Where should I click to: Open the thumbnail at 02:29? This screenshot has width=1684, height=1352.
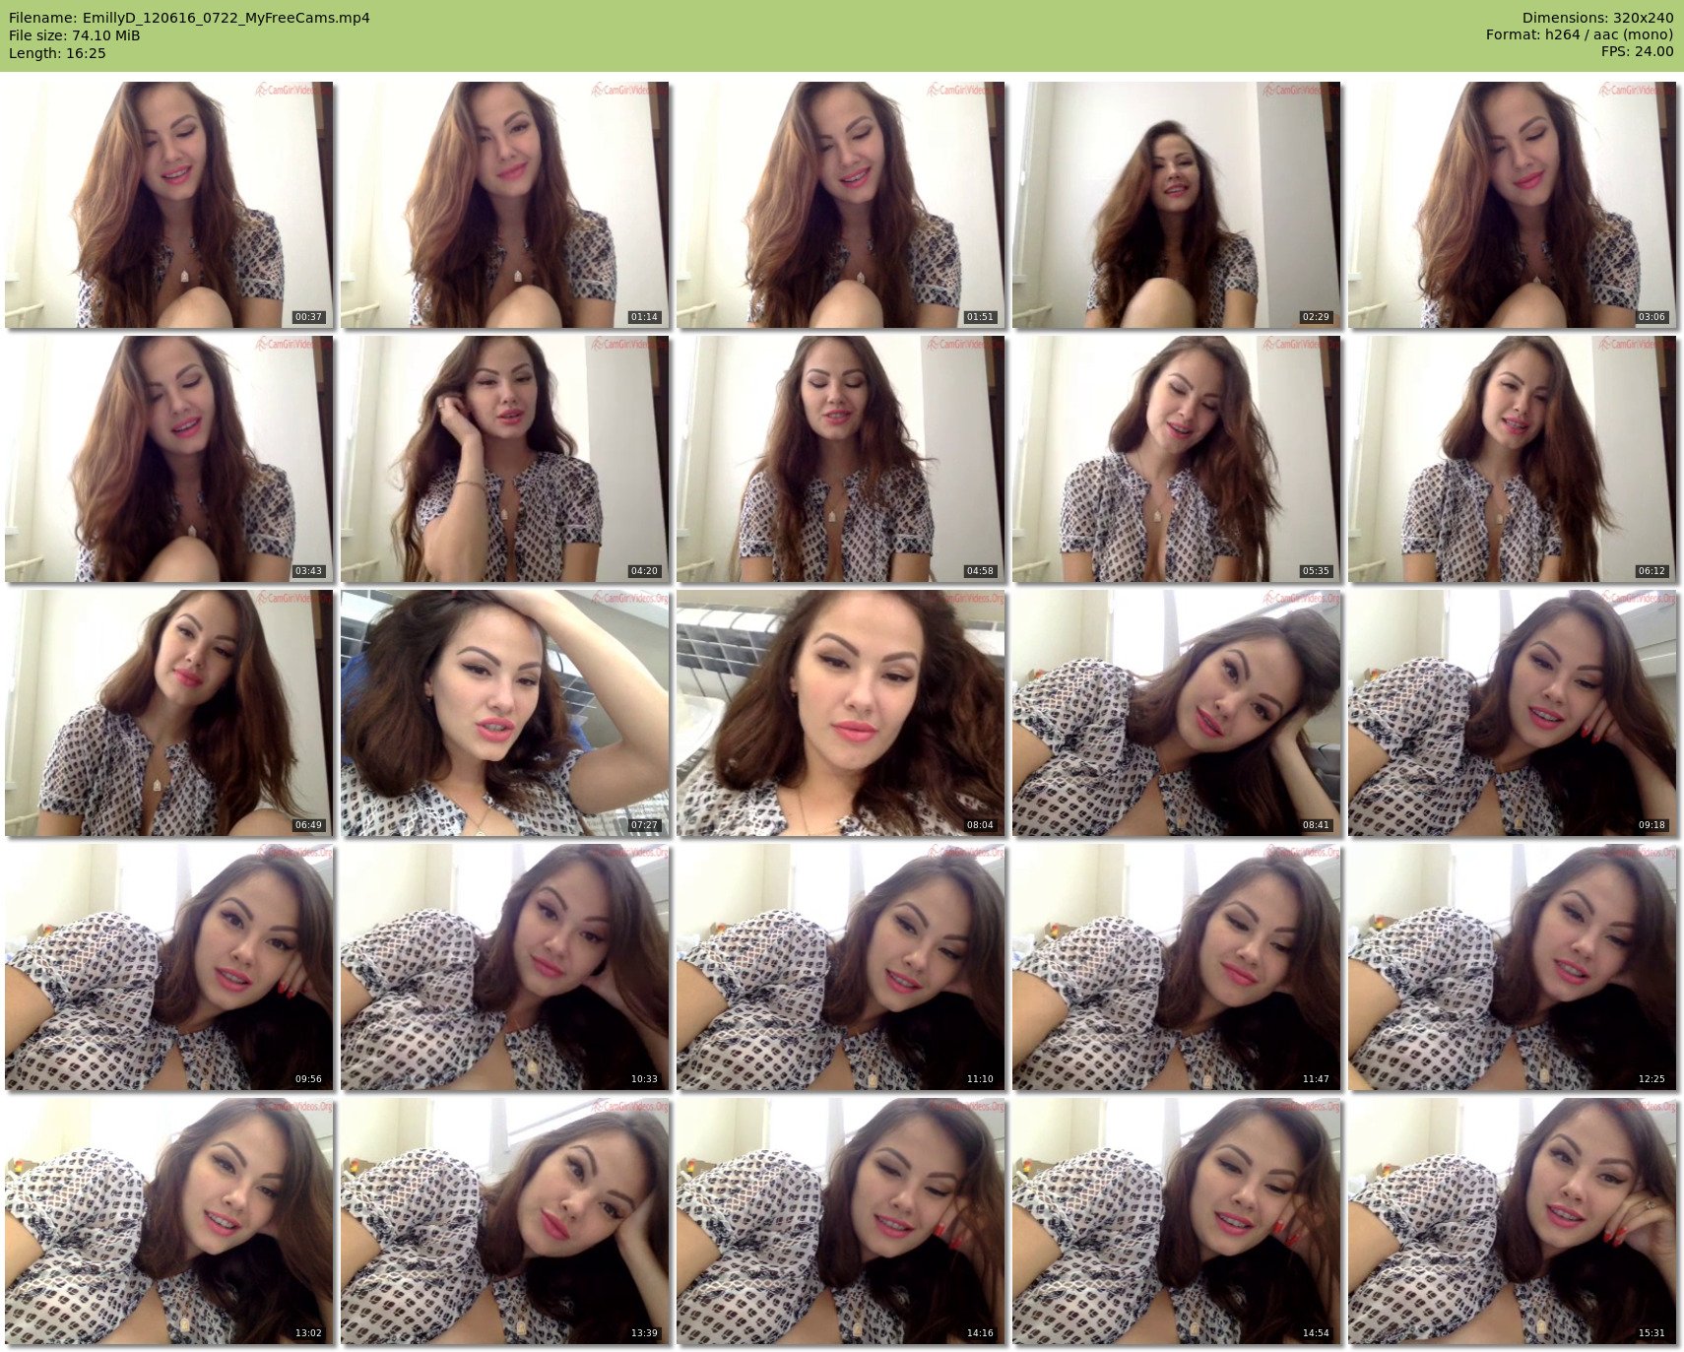(1176, 205)
